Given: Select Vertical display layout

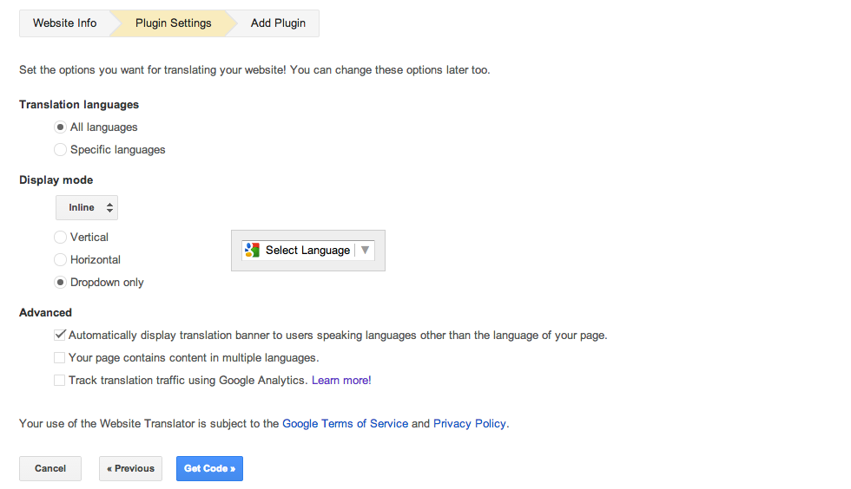Looking at the screenshot, I should pyautogui.click(x=61, y=238).
